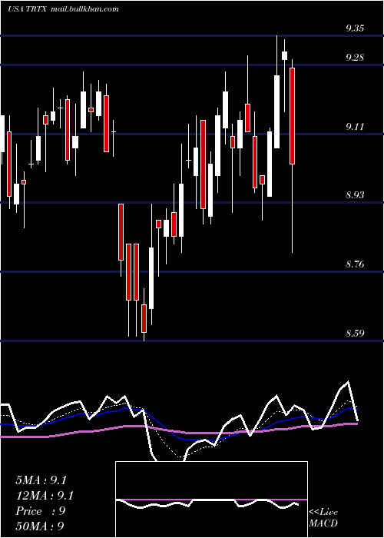Click the 8.76 price level label

pyautogui.click(x=355, y=264)
